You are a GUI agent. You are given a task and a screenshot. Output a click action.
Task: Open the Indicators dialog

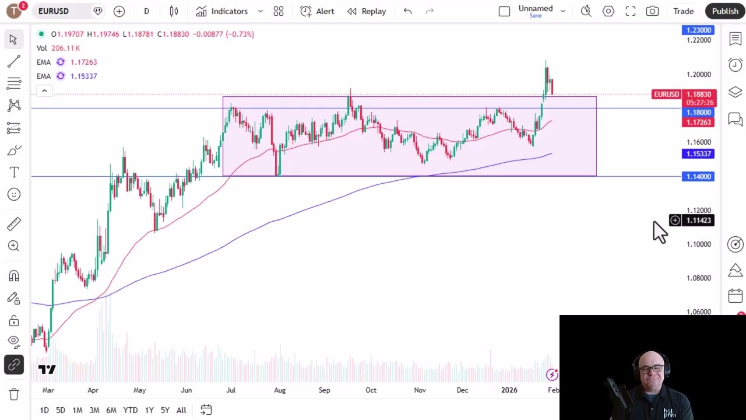point(221,11)
